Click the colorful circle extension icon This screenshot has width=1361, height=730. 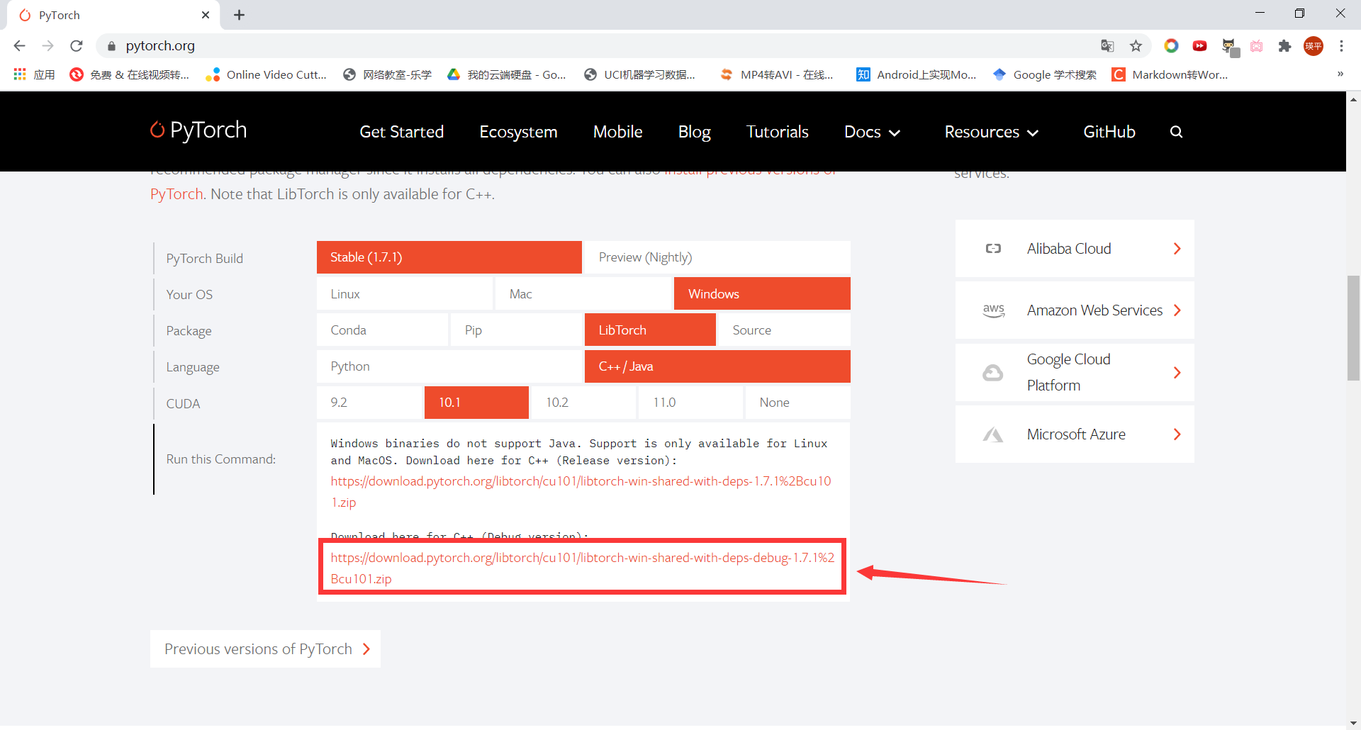pyautogui.click(x=1171, y=46)
